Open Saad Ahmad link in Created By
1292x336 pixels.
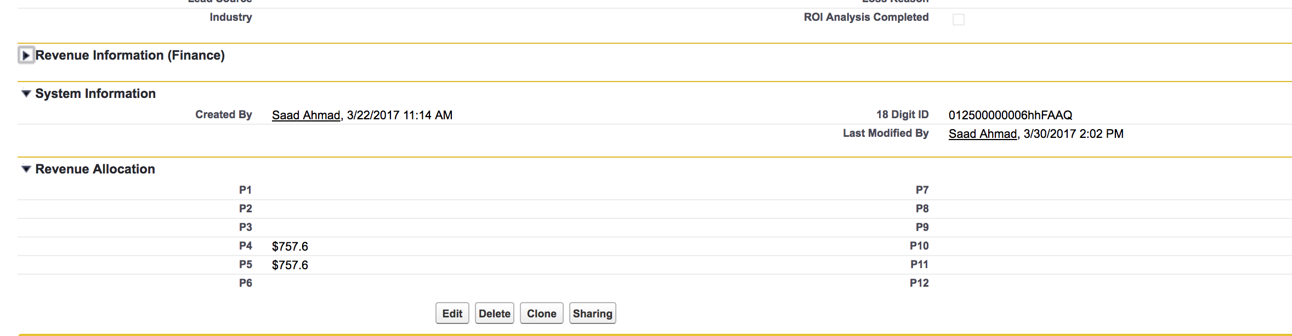pos(306,115)
